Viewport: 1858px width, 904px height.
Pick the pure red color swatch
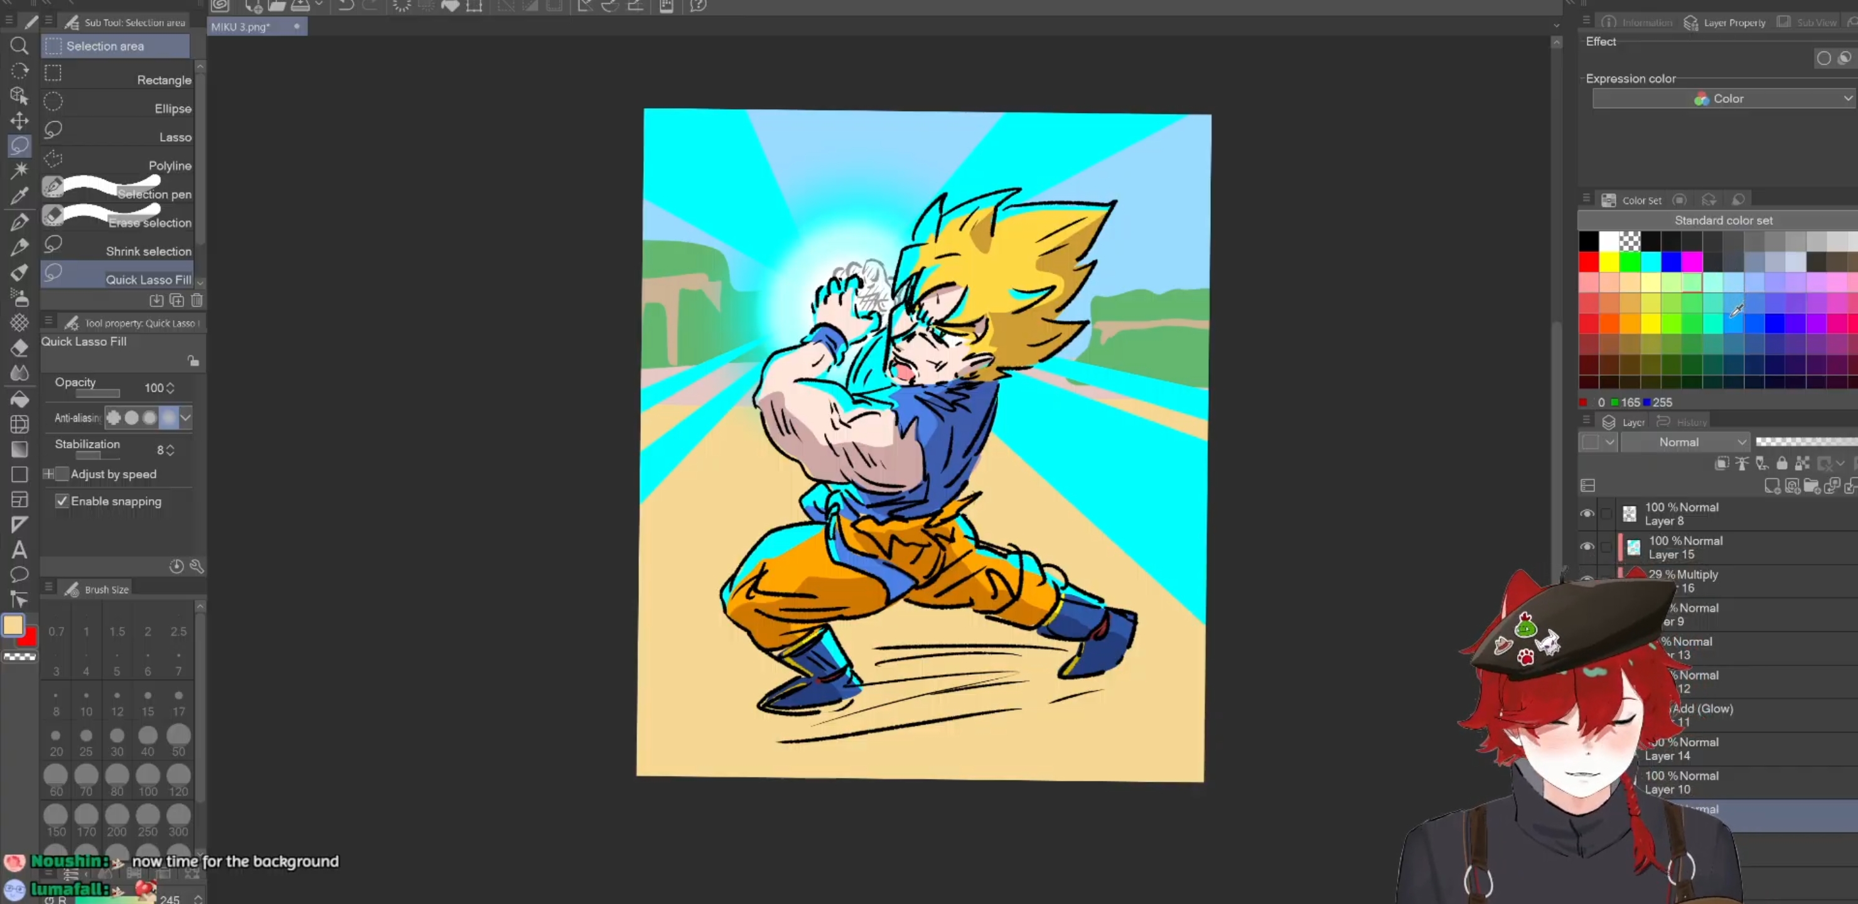click(1588, 262)
